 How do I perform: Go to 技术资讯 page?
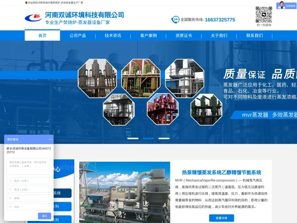point(113,36)
